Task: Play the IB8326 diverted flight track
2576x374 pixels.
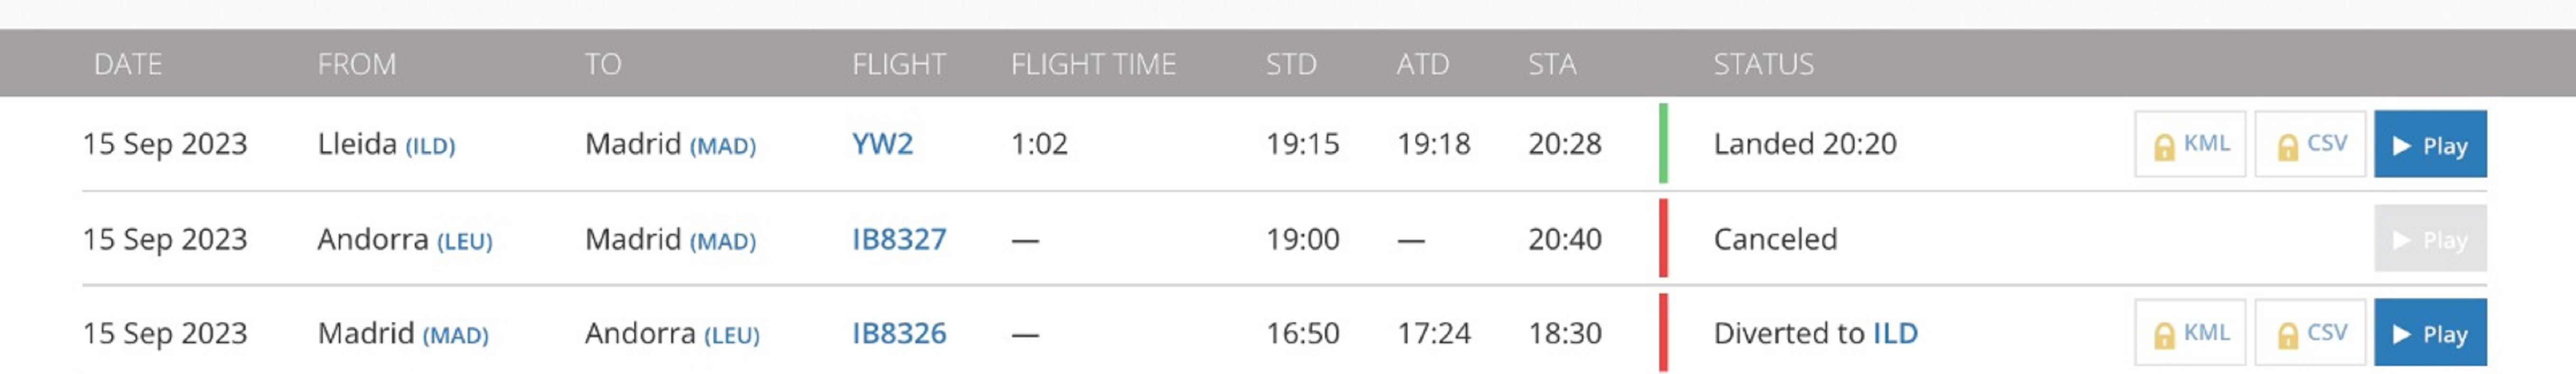Action: (2429, 333)
